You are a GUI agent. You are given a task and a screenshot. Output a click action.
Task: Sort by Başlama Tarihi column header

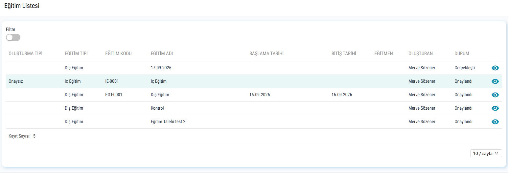[266, 54]
